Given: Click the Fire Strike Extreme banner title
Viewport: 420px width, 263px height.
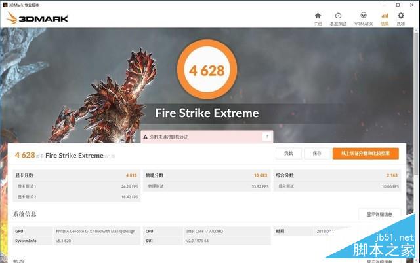Looking at the screenshot, I should tap(207, 113).
